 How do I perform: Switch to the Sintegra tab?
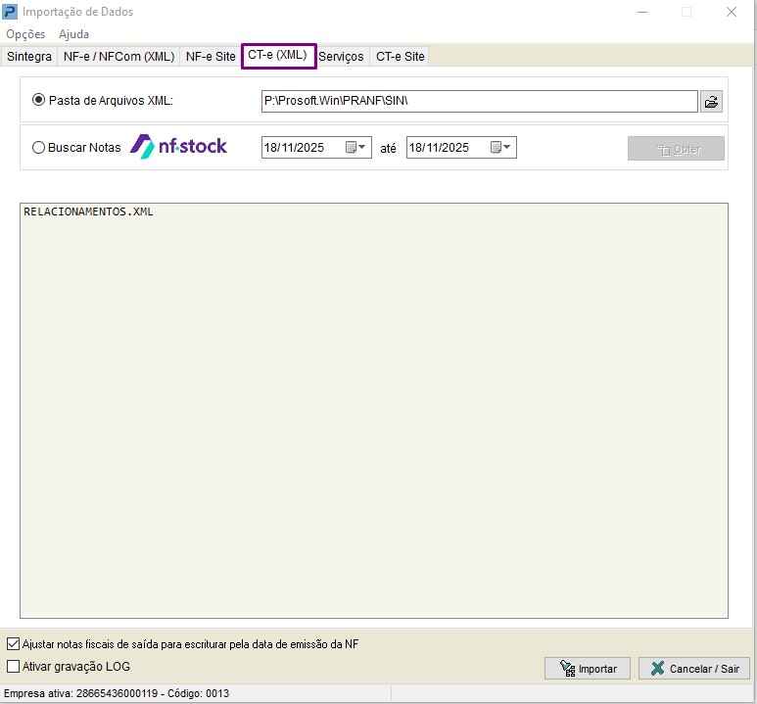[x=29, y=57]
